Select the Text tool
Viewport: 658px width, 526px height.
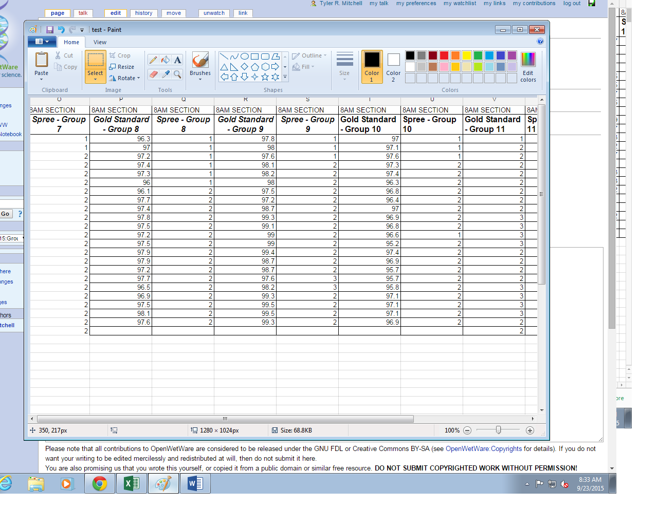click(177, 60)
